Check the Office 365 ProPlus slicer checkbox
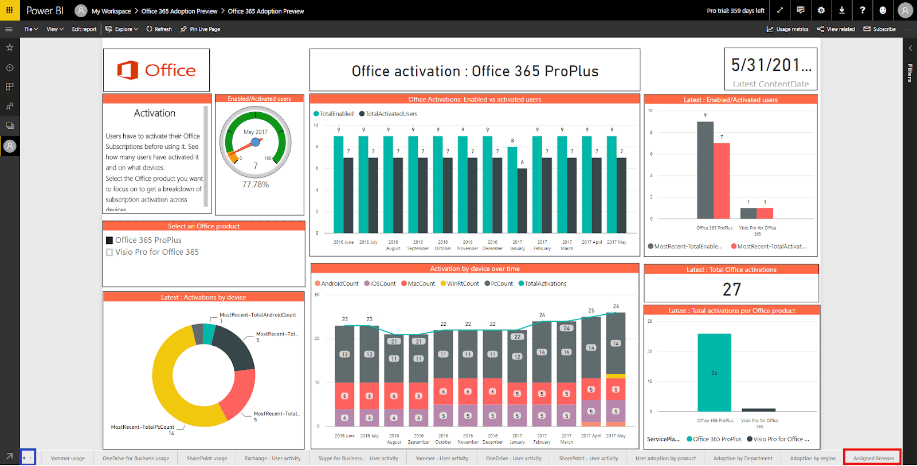917x466 pixels. (109, 240)
